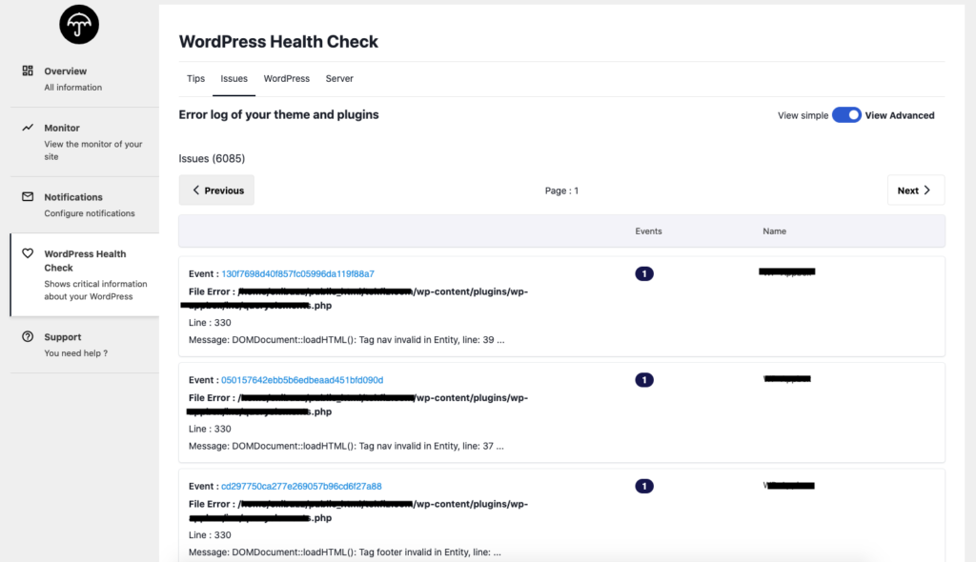Click the umbrella logo icon
The height and width of the screenshot is (562, 976).
79,25
